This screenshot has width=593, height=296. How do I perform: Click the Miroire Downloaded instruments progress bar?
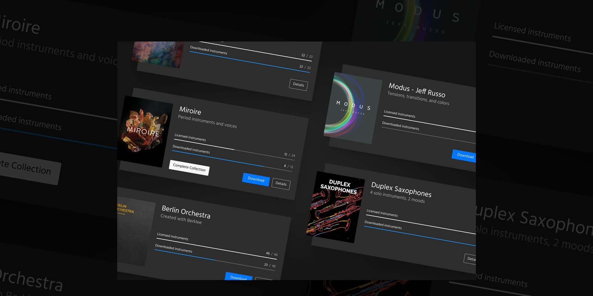pos(233,161)
